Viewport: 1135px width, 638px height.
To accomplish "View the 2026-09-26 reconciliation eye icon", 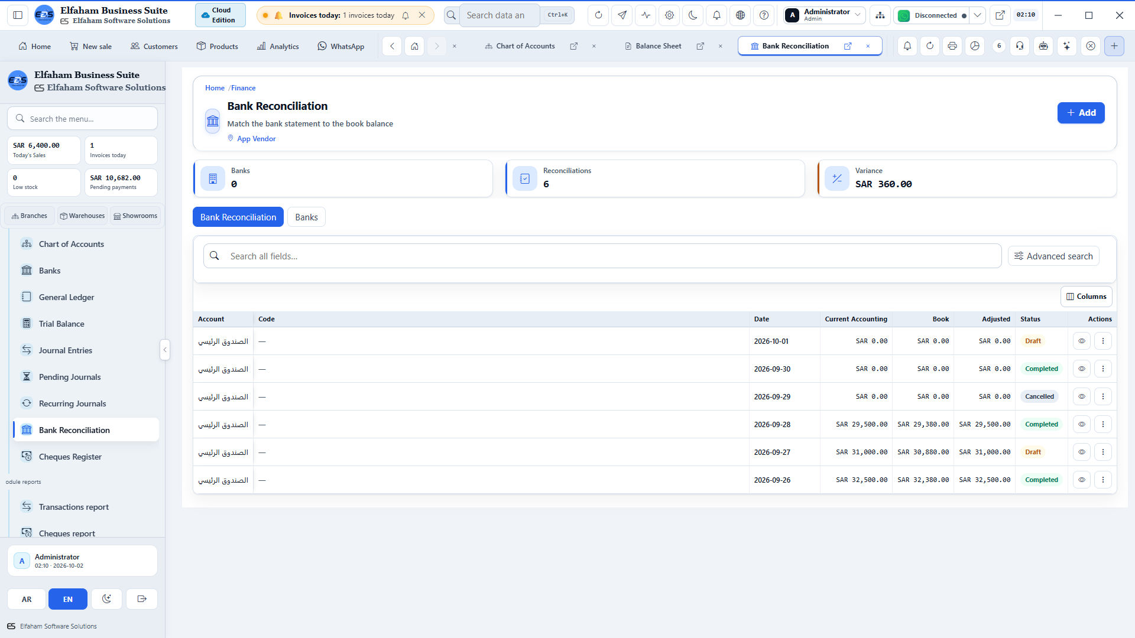I will point(1081,480).
